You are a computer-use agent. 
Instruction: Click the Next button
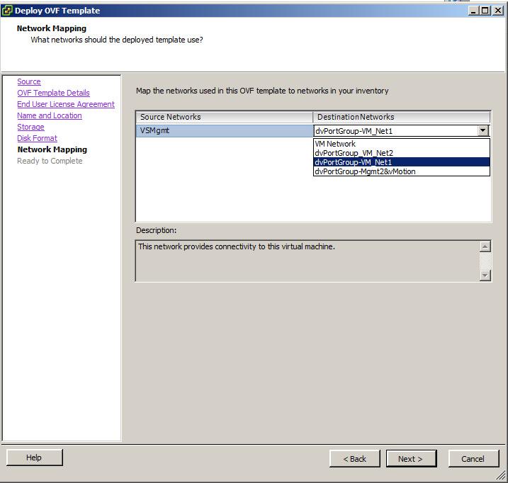pos(411,459)
